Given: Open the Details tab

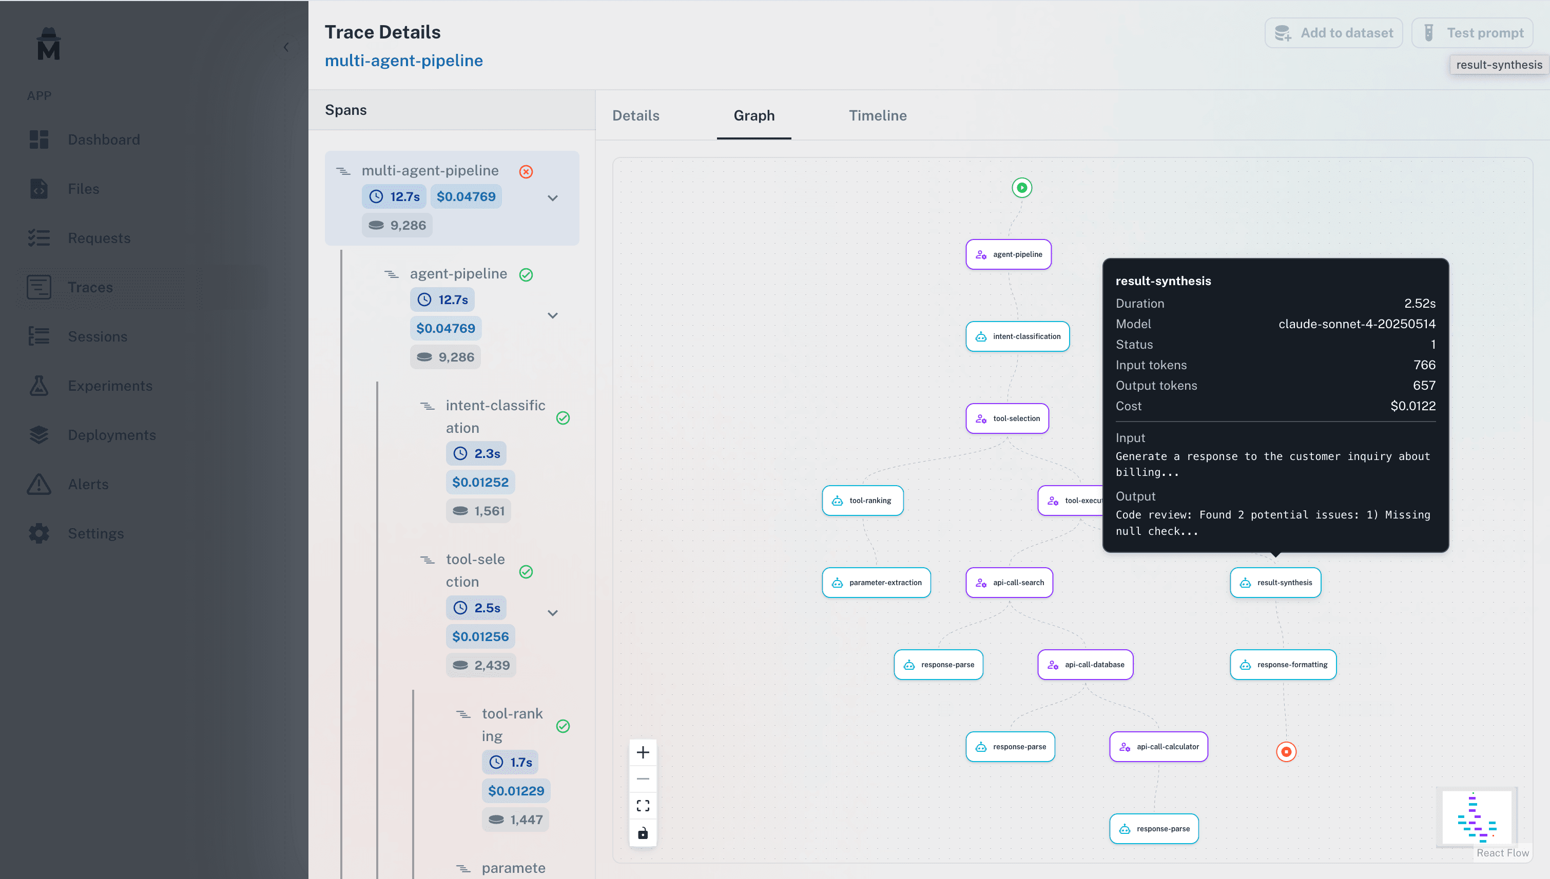Looking at the screenshot, I should click(x=635, y=115).
